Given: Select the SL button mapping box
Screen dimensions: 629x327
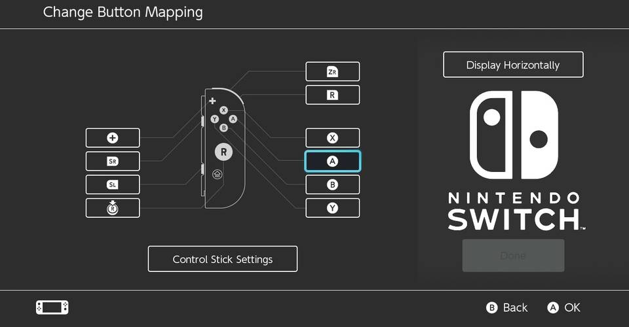Looking at the screenshot, I should point(113,184).
